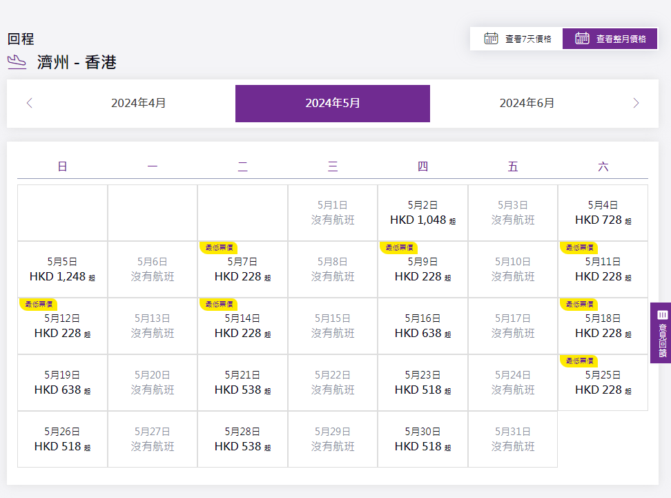Click the 最低票價 badge on 5月25日
671x498 pixels.
(578, 361)
